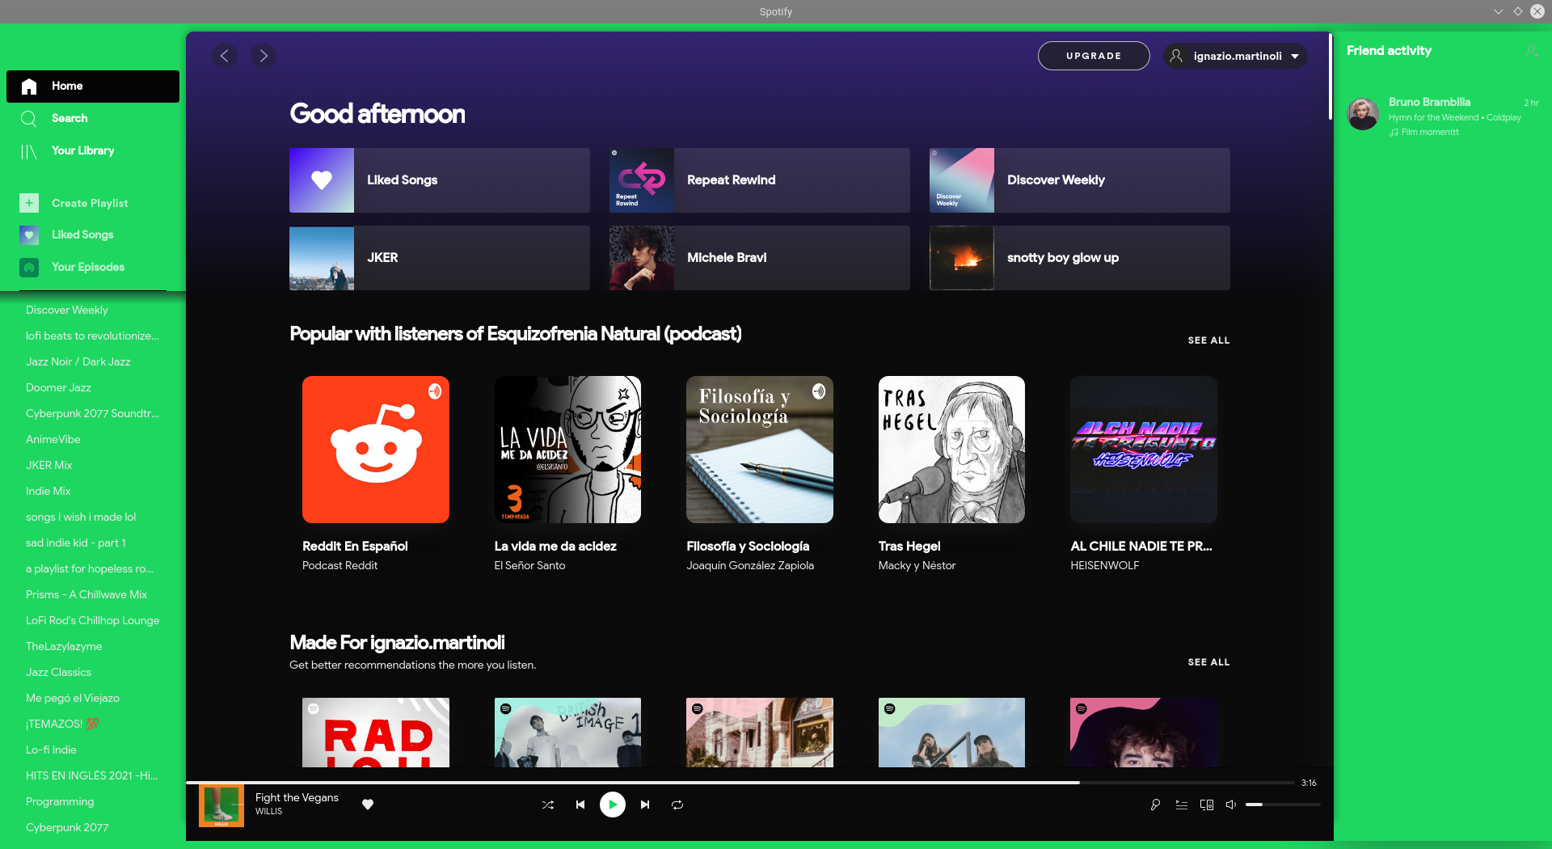Screen dimensions: 1552x849
Task: Open sad indie kid - part 1
Action: pyautogui.click(x=76, y=543)
